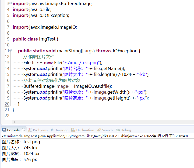Click the Console tab monitor icon
Image resolution: width=194 pixels, height=168 pixels.
click(x=4, y=130)
